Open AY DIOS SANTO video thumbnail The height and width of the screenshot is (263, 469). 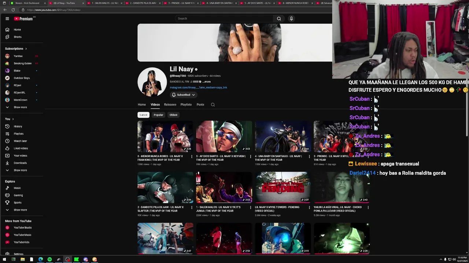click(224, 136)
